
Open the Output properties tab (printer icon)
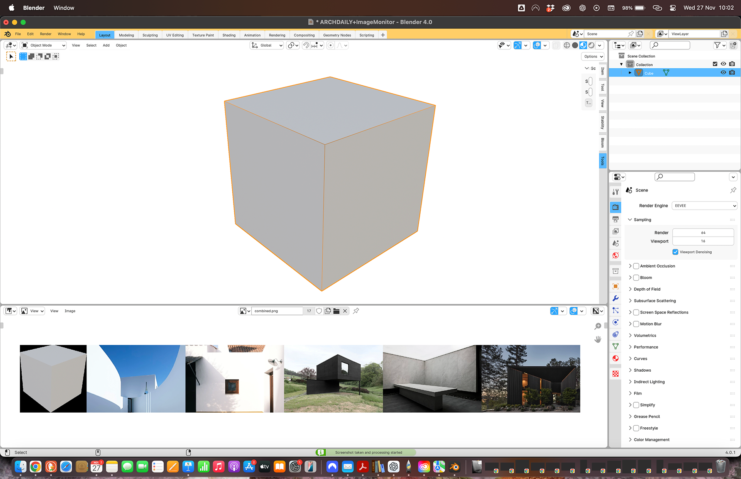616,219
